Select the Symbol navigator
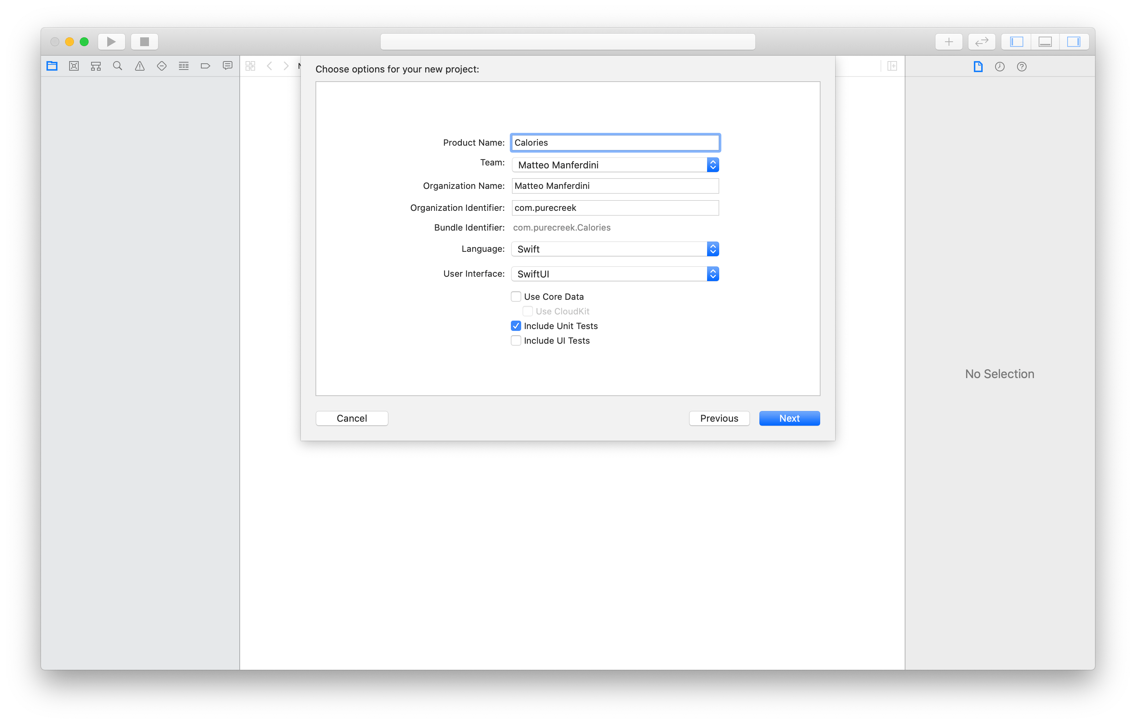1136x724 pixels. click(95, 66)
